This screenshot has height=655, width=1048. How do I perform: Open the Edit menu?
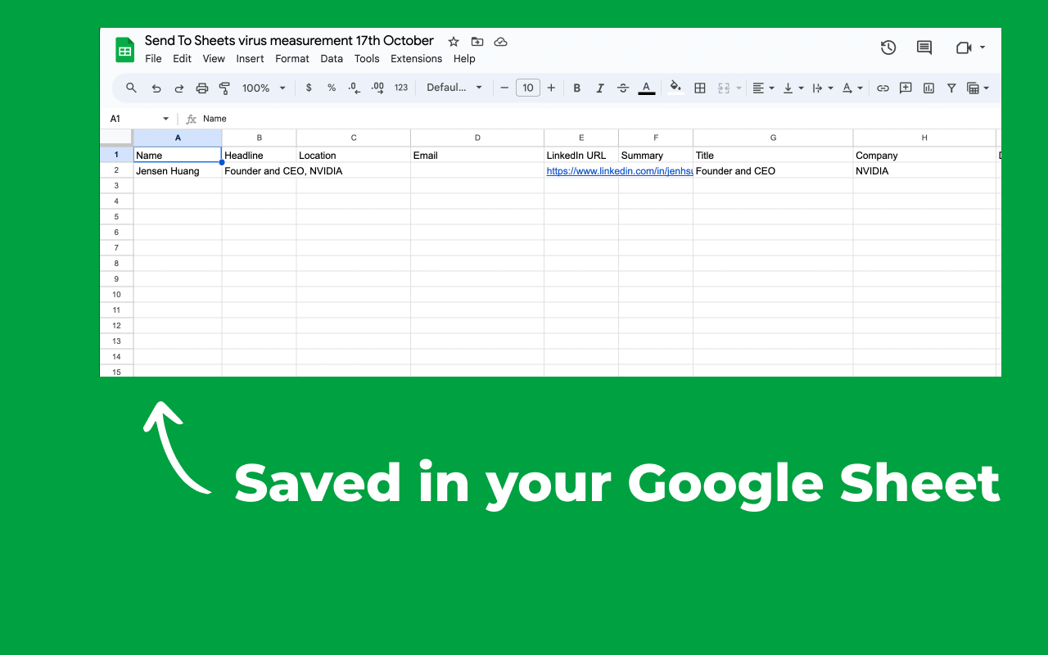tap(182, 59)
